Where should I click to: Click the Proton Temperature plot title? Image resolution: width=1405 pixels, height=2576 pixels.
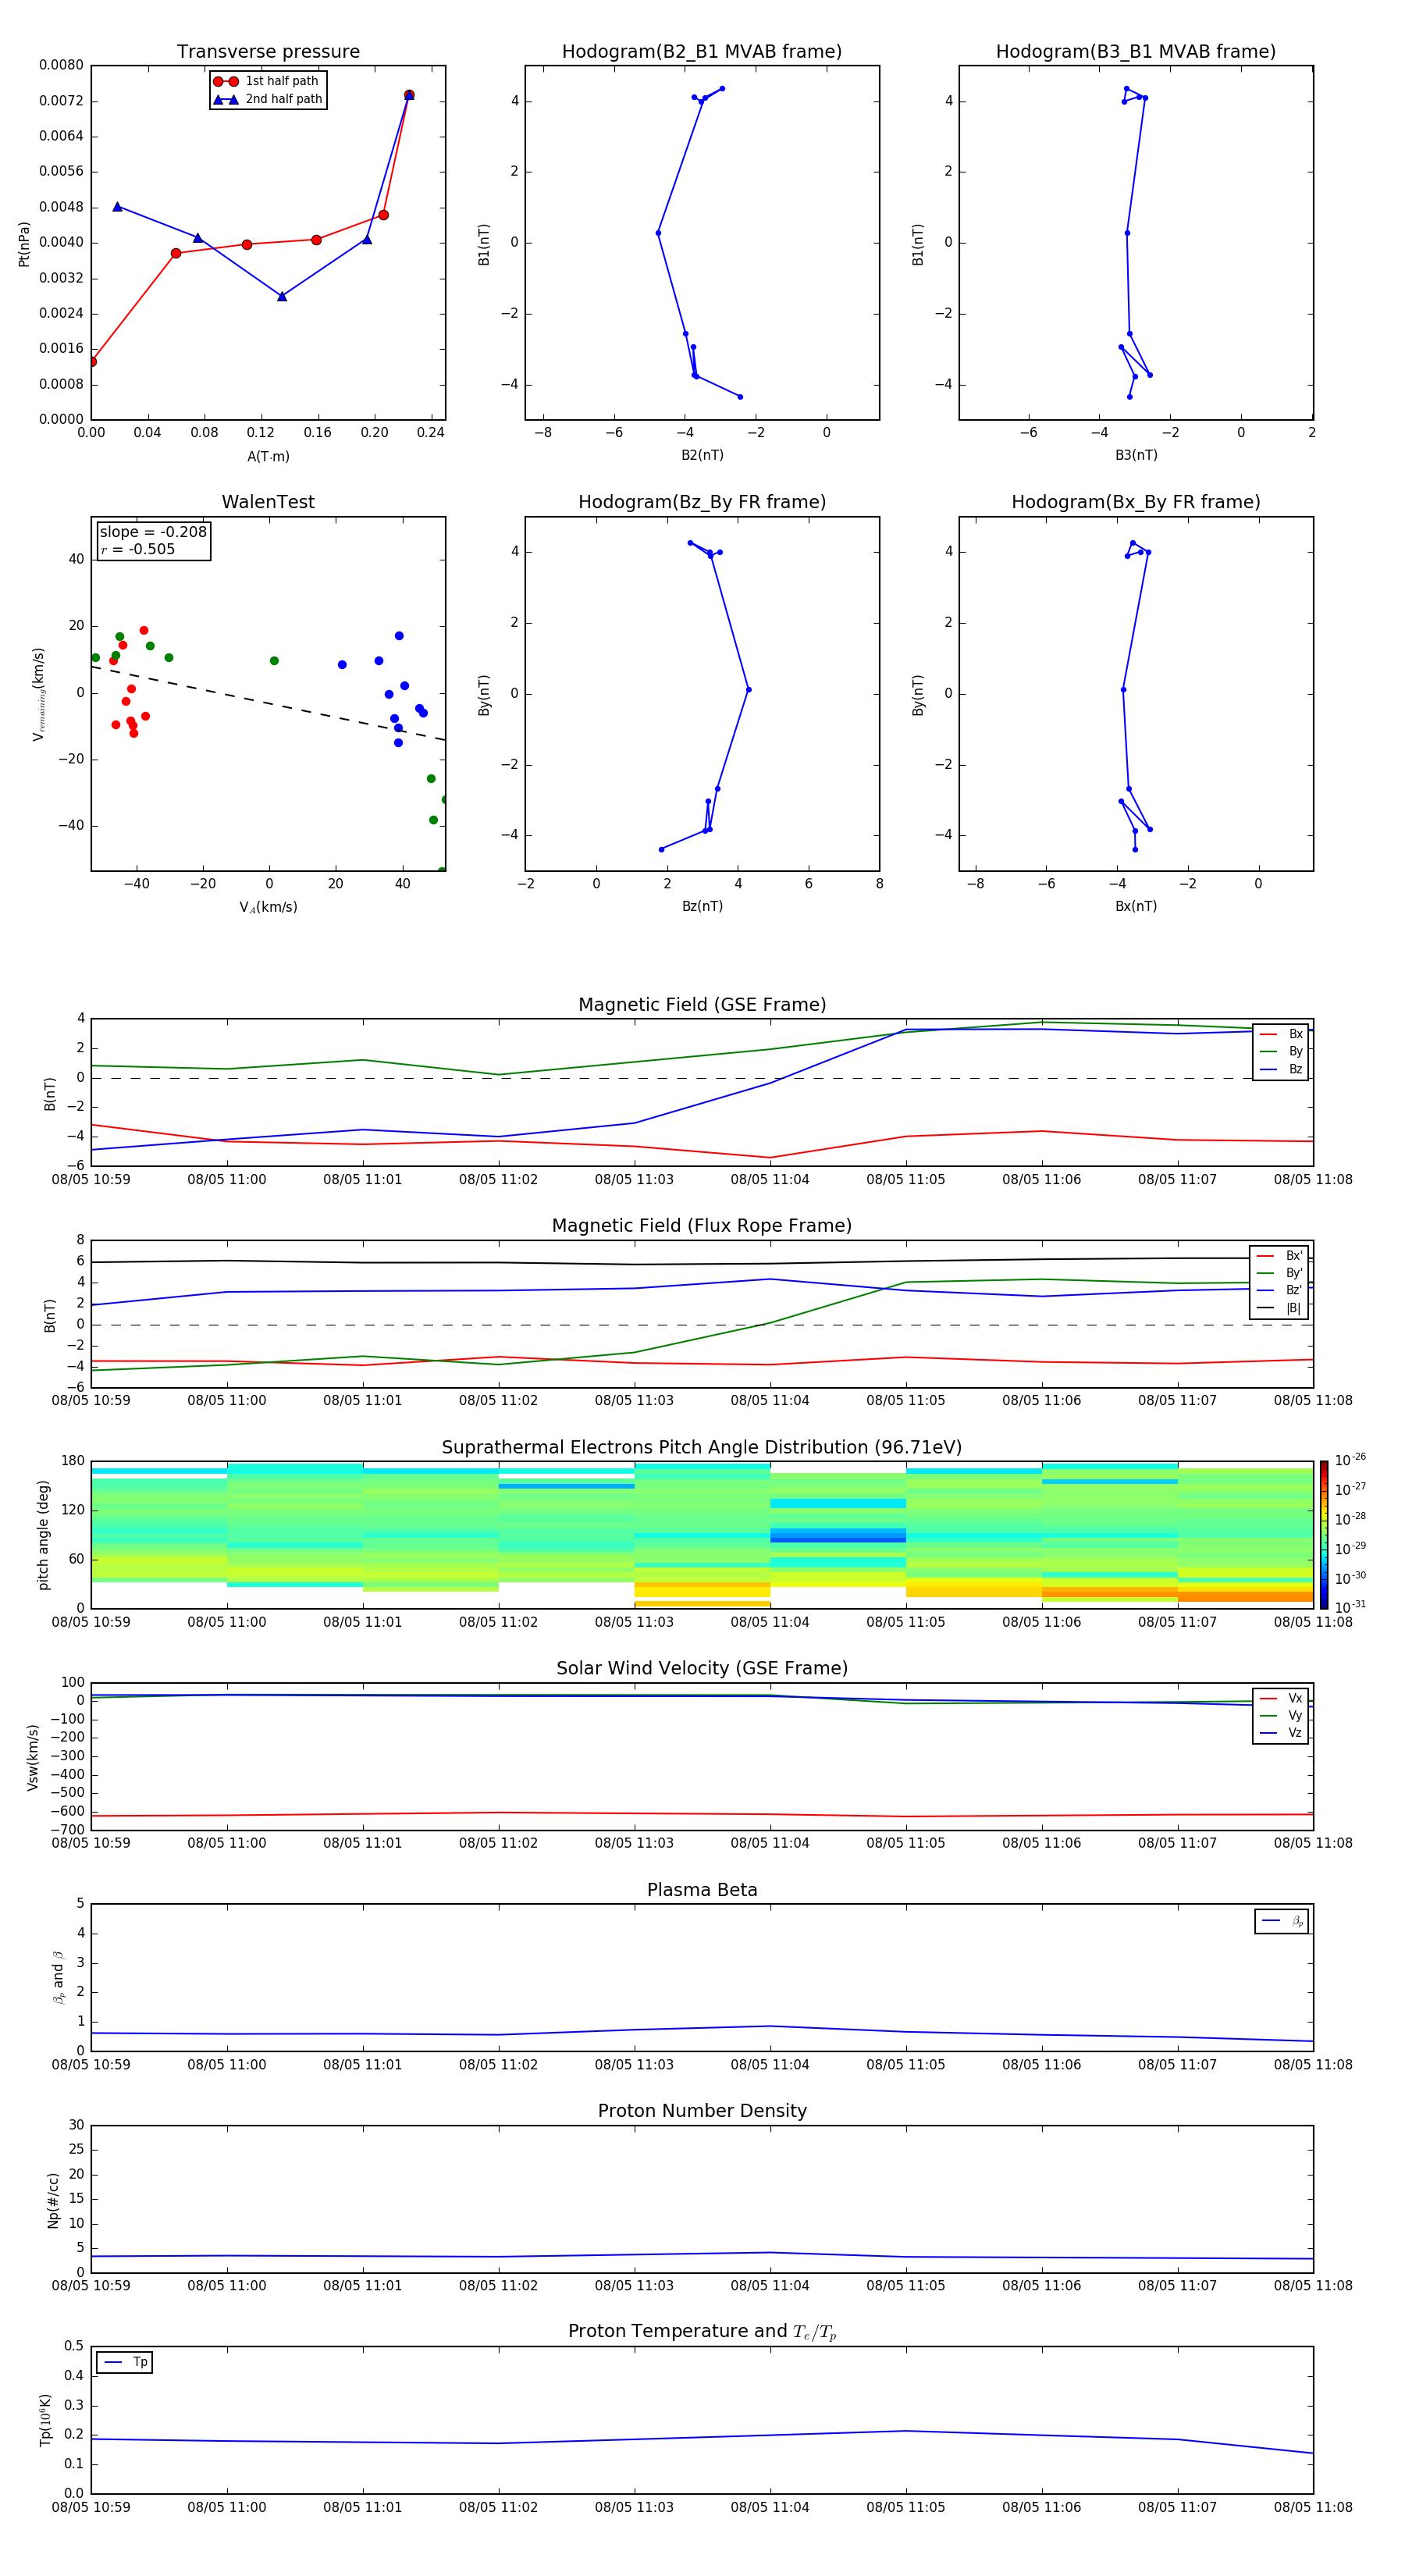[702, 2331]
